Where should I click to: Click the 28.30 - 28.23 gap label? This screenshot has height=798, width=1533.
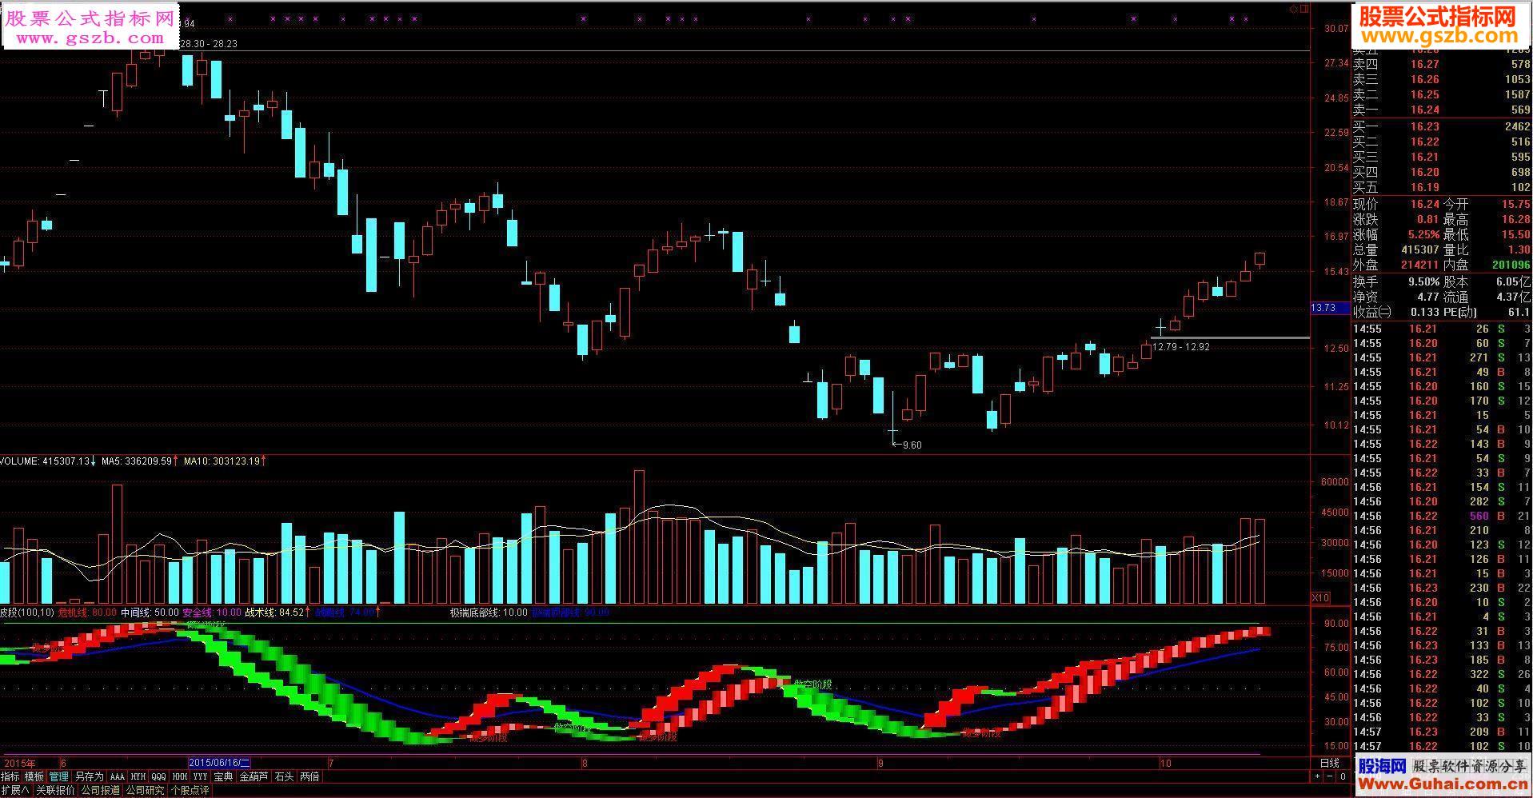tap(210, 44)
